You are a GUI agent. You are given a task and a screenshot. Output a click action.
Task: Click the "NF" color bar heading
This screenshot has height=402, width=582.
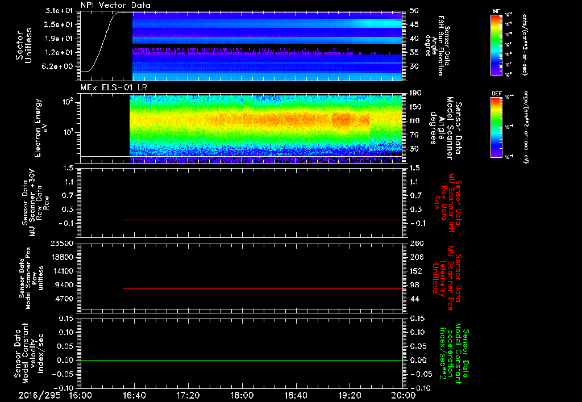(x=496, y=11)
